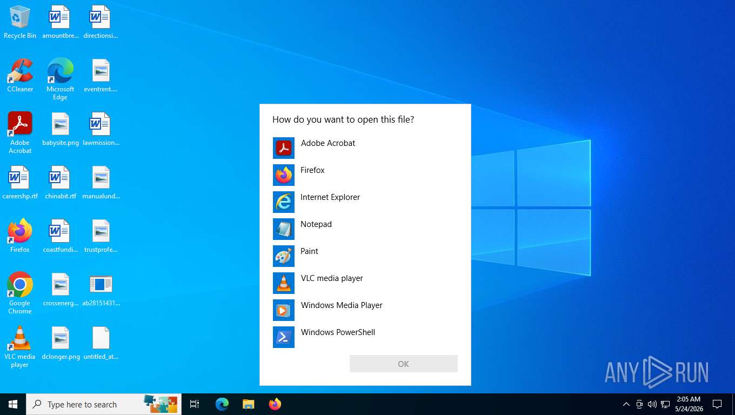
Task: Select the Notepad icon in the dialog
Action: pyautogui.click(x=284, y=229)
